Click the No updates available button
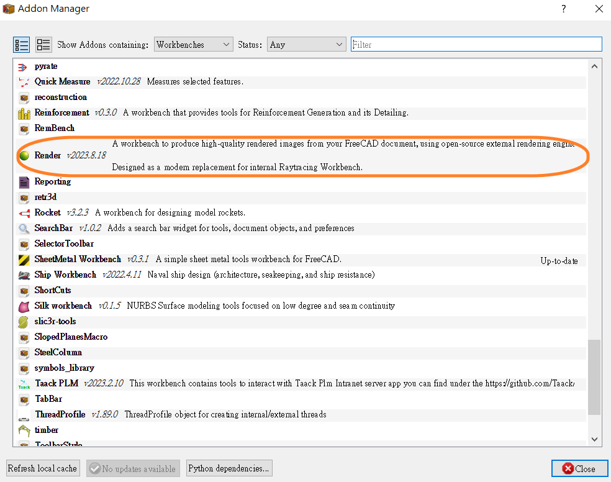 coord(134,469)
